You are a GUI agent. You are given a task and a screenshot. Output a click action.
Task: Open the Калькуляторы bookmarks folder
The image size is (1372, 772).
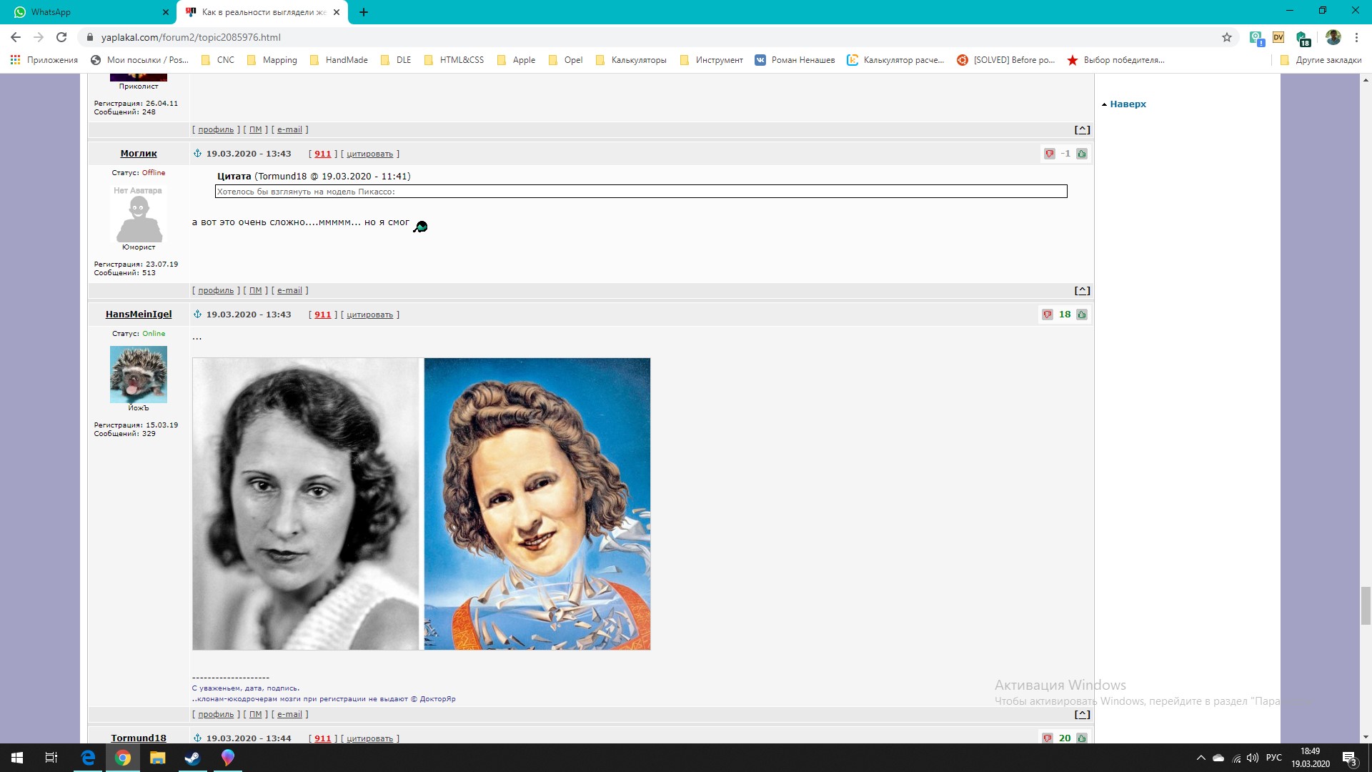[x=631, y=60]
